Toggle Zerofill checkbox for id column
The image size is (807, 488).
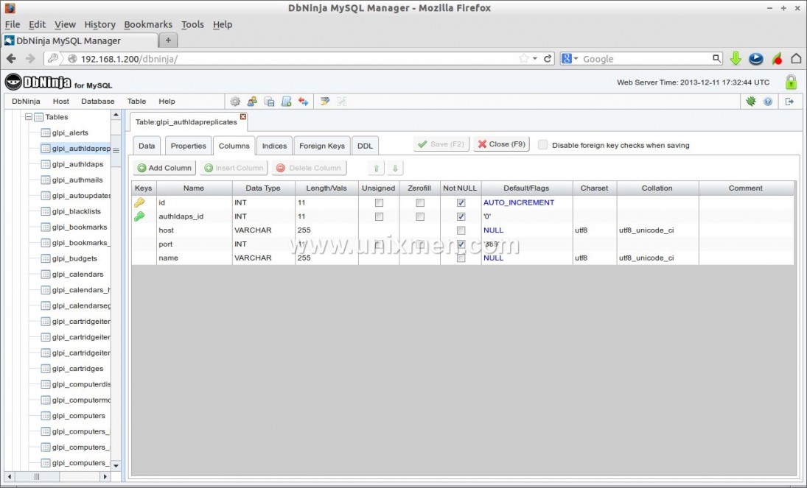[x=420, y=202]
